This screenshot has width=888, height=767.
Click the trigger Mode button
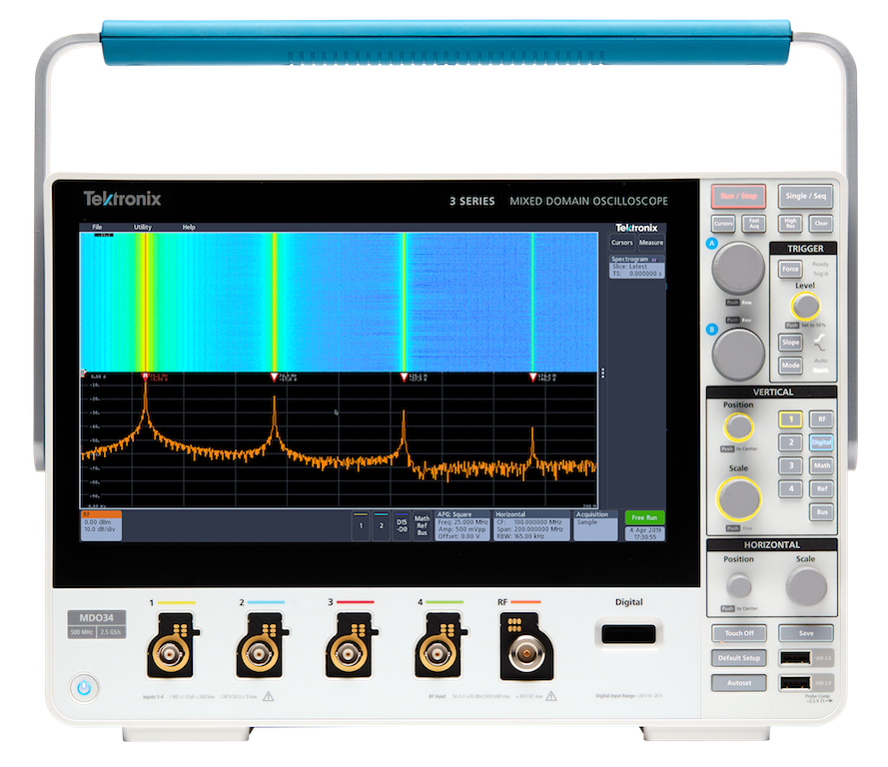click(790, 366)
